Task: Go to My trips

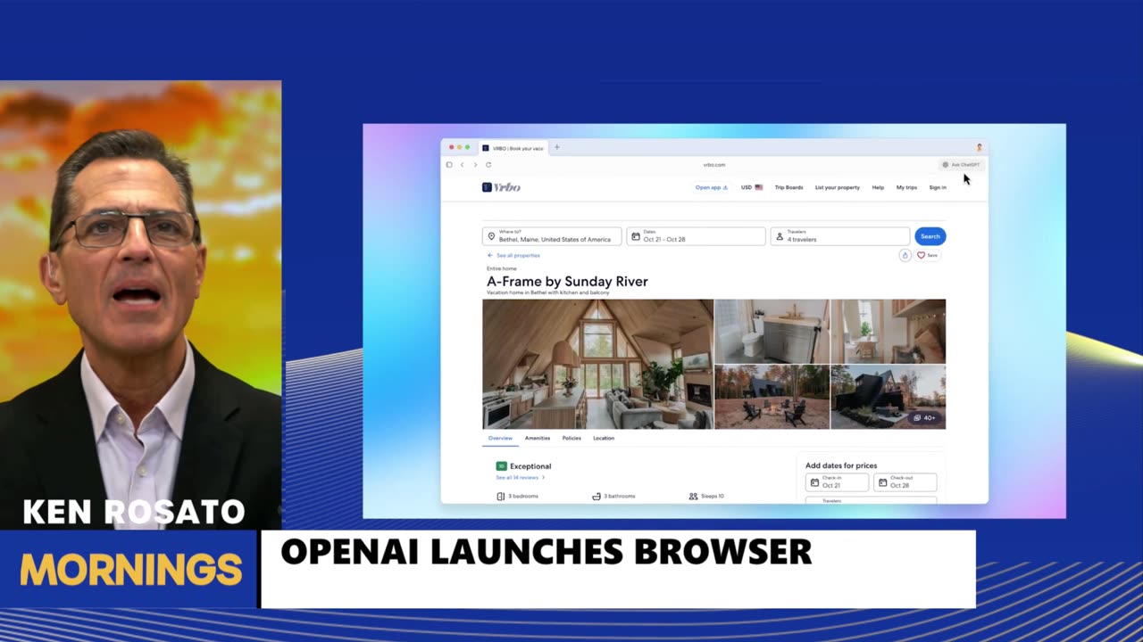Action: (906, 187)
